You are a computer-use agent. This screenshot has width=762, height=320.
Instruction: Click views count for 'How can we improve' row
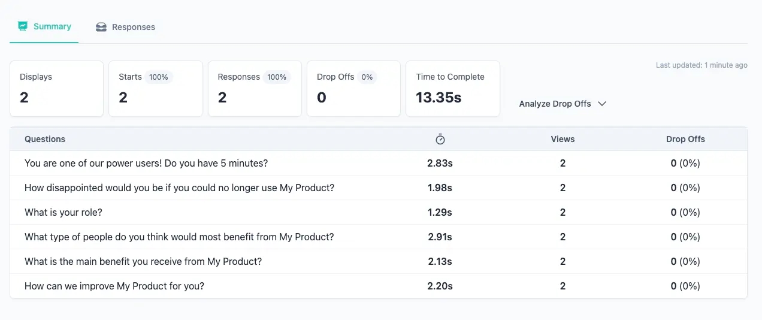click(x=563, y=286)
